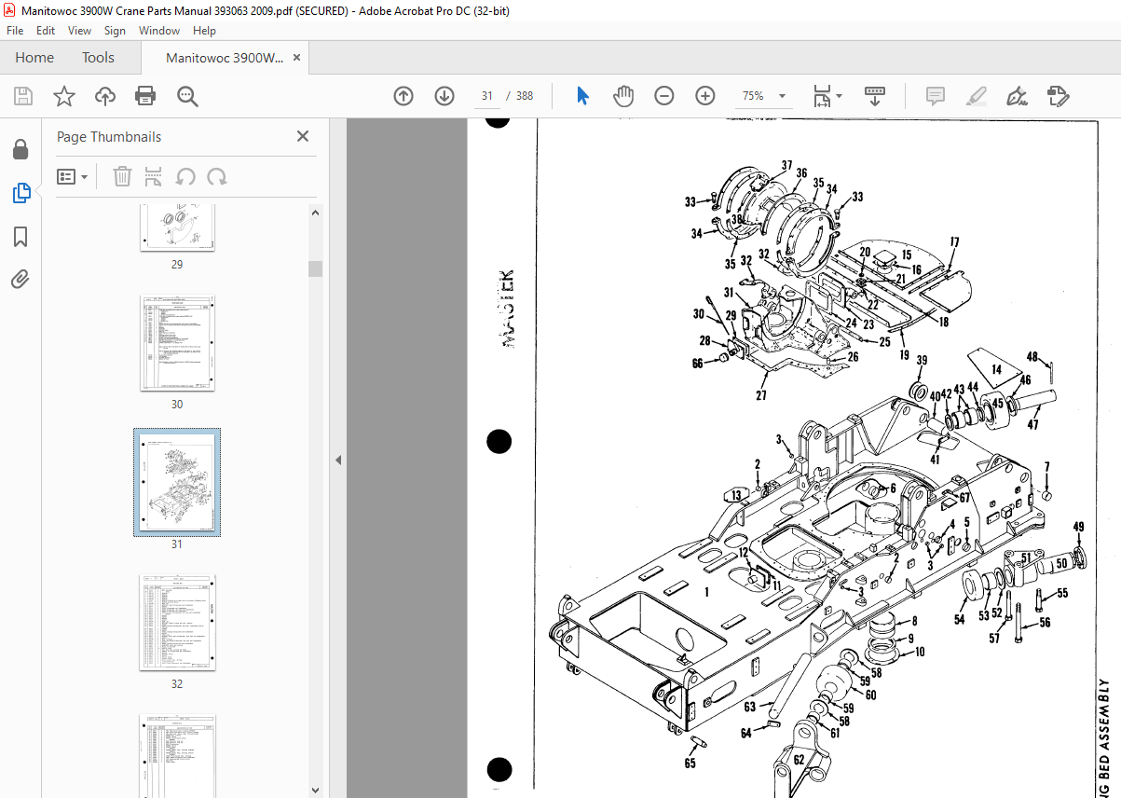Zoom out with the minus icon
Image resolution: width=1121 pixels, height=798 pixels.
pyautogui.click(x=664, y=96)
